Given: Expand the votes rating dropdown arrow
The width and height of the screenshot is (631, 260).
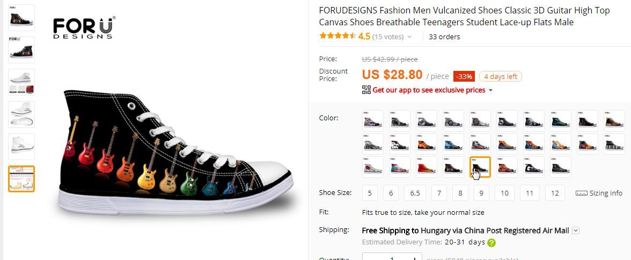Looking at the screenshot, I should (x=409, y=37).
